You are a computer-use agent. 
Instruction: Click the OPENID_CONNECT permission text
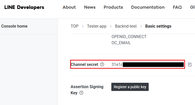coord(129,37)
